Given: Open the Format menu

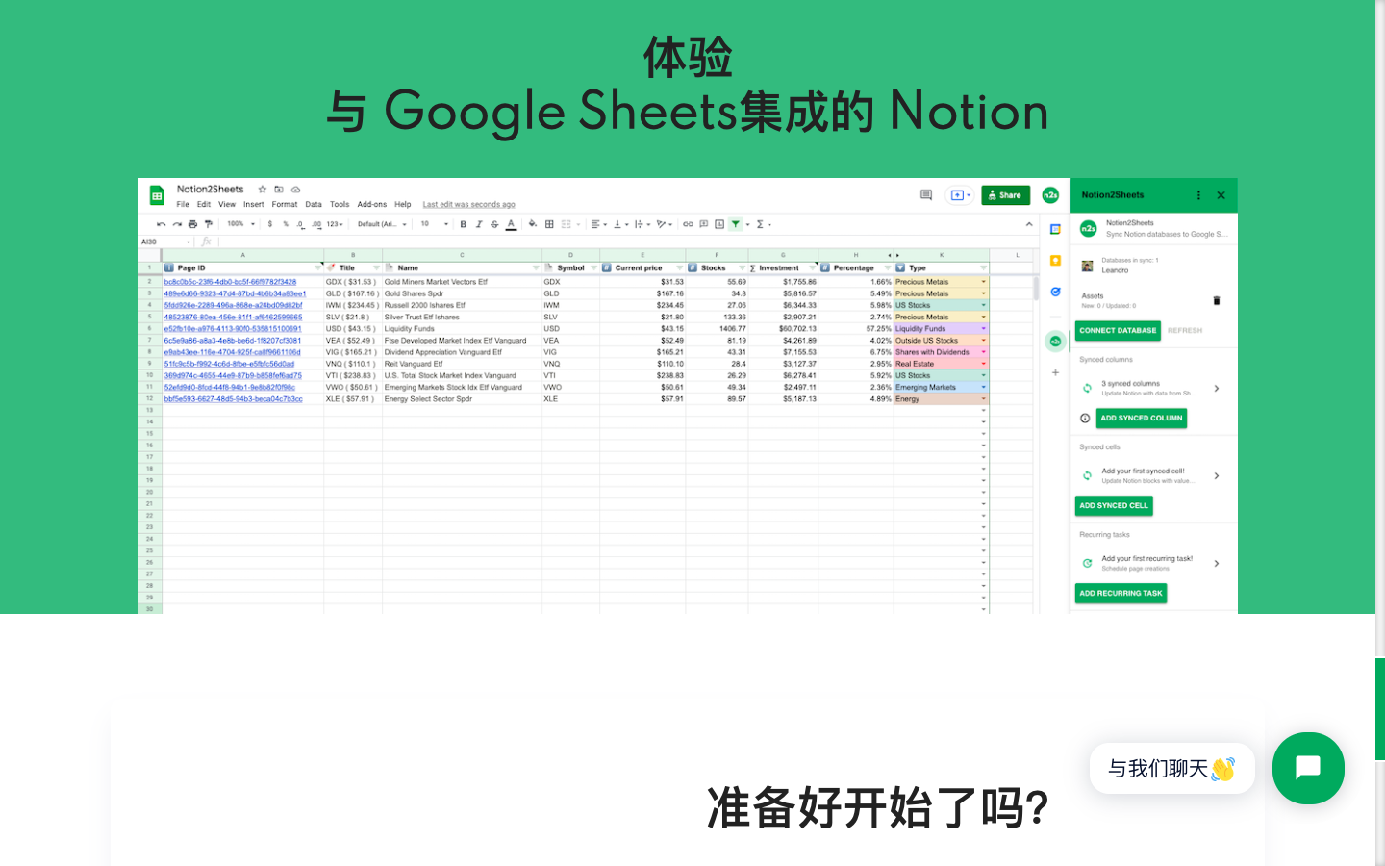Looking at the screenshot, I should (285, 204).
